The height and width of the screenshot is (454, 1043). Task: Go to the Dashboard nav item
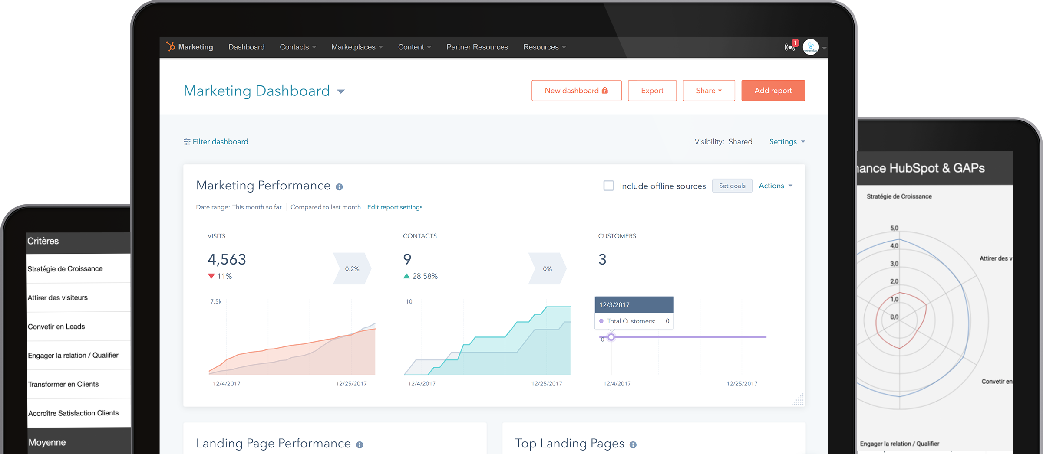point(246,47)
